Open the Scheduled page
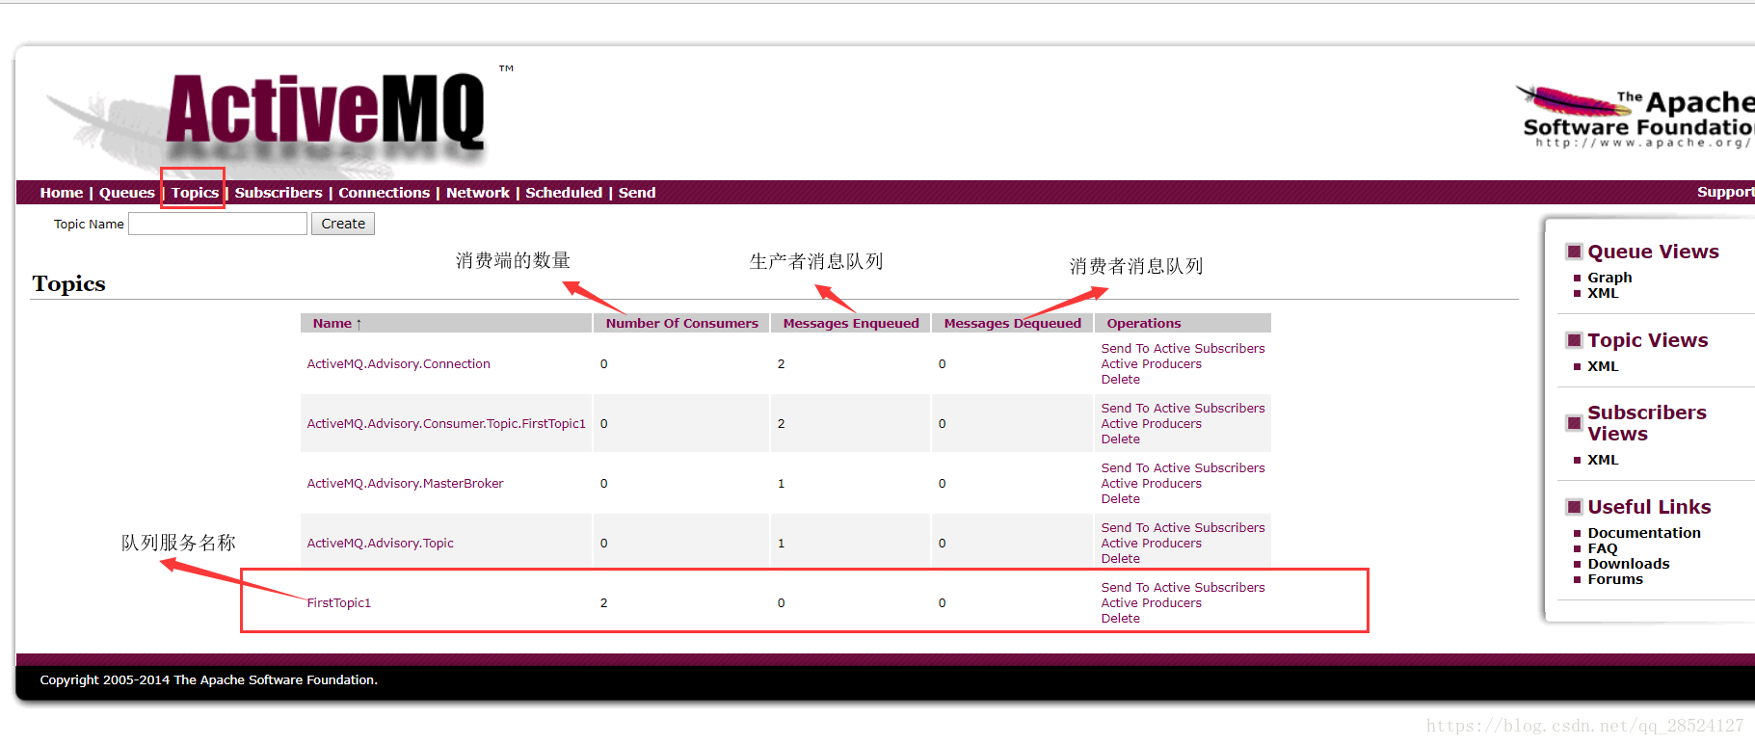1755x745 pixels. (564, 193)
